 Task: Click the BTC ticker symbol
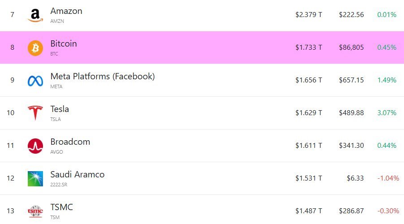[x=54, y=54]
